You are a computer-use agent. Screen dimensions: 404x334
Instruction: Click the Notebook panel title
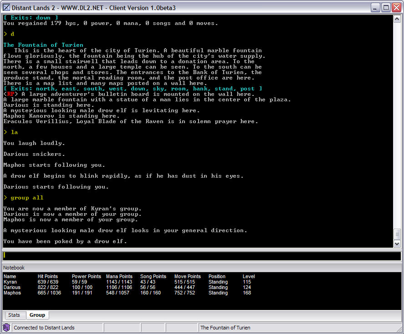click(14, 268)
